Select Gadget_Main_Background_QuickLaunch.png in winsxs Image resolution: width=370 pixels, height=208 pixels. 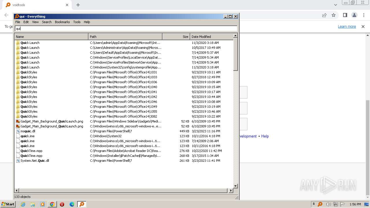pos(52,126)
